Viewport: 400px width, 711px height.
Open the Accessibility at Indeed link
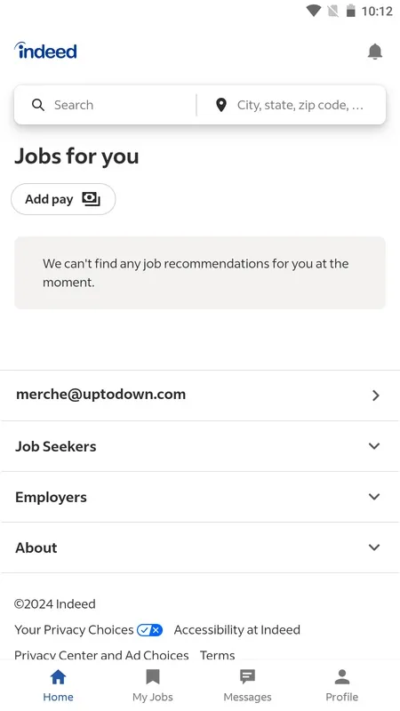pyautogui.click(x=237, y=630)
